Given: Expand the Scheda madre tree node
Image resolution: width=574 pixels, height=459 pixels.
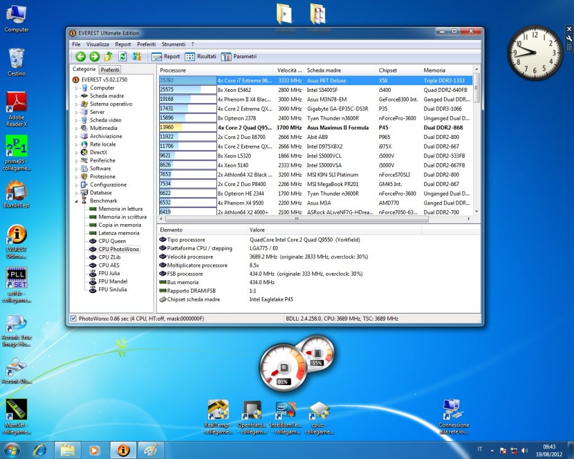Looking at the screenshot, I should point(76,96).
